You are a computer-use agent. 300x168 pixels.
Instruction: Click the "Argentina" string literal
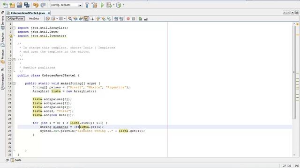[x=116, y=87]
